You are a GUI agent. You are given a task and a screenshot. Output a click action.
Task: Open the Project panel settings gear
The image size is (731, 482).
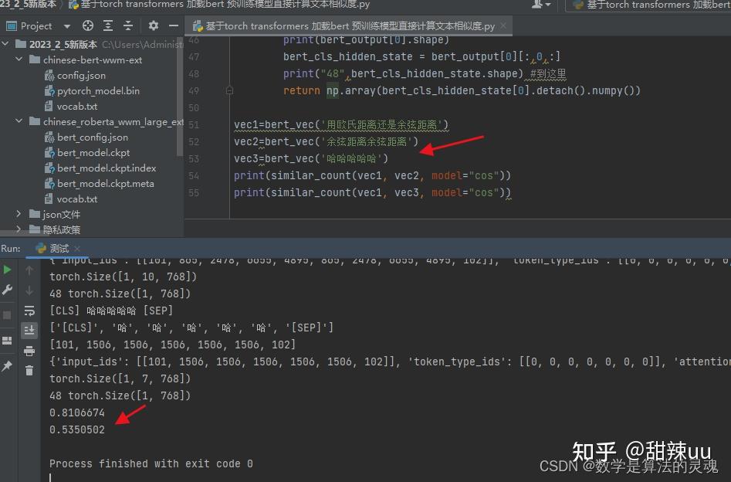(153, 25)
